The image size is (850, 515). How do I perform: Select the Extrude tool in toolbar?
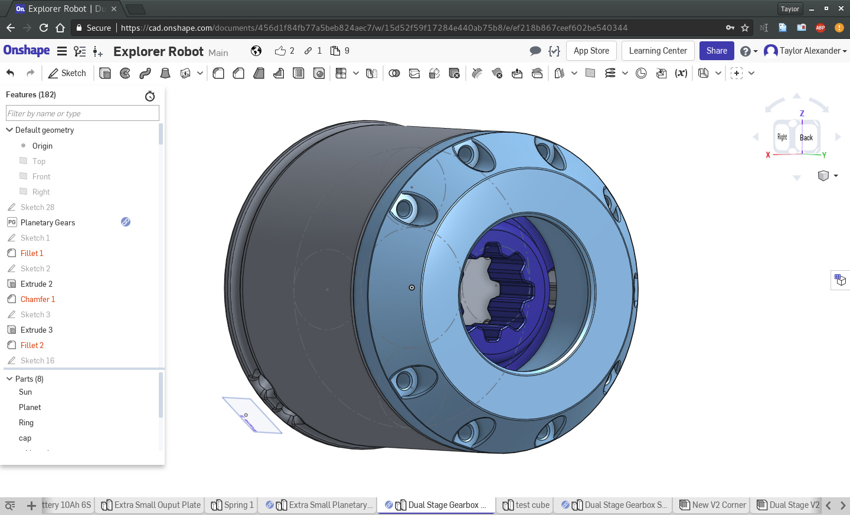tap(105, 73)
